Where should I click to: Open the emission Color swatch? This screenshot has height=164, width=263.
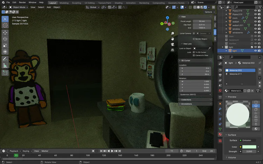coord(249,147)
